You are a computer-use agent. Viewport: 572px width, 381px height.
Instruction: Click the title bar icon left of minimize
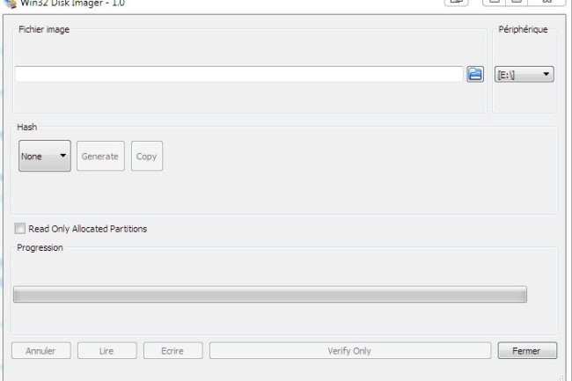pos(457,3)
